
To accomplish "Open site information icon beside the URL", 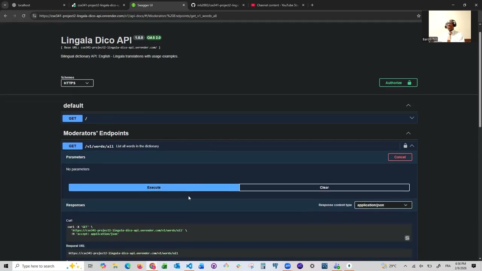I will [x=34, y=16].
